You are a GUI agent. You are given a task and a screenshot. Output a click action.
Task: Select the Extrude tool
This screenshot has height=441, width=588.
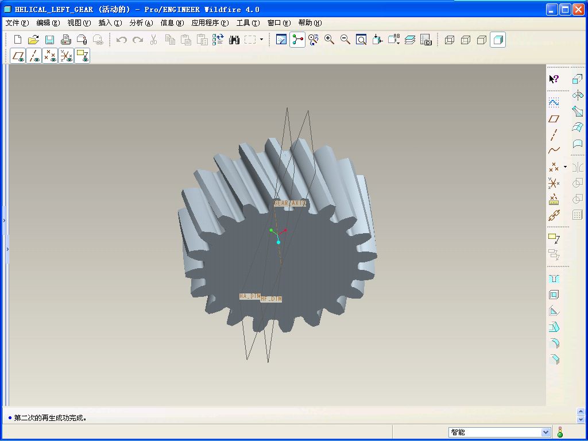click(x=578, y=79)
